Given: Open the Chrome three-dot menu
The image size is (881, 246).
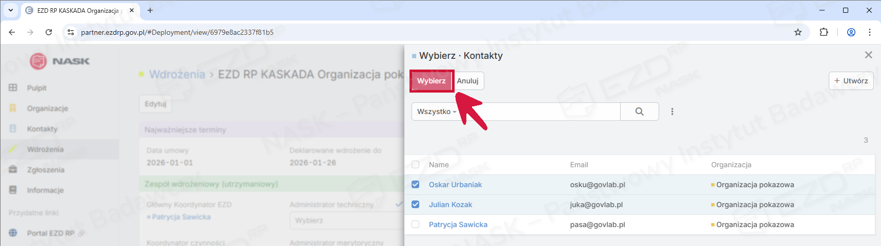Looking at the screenshot, I should coord(869,32).
